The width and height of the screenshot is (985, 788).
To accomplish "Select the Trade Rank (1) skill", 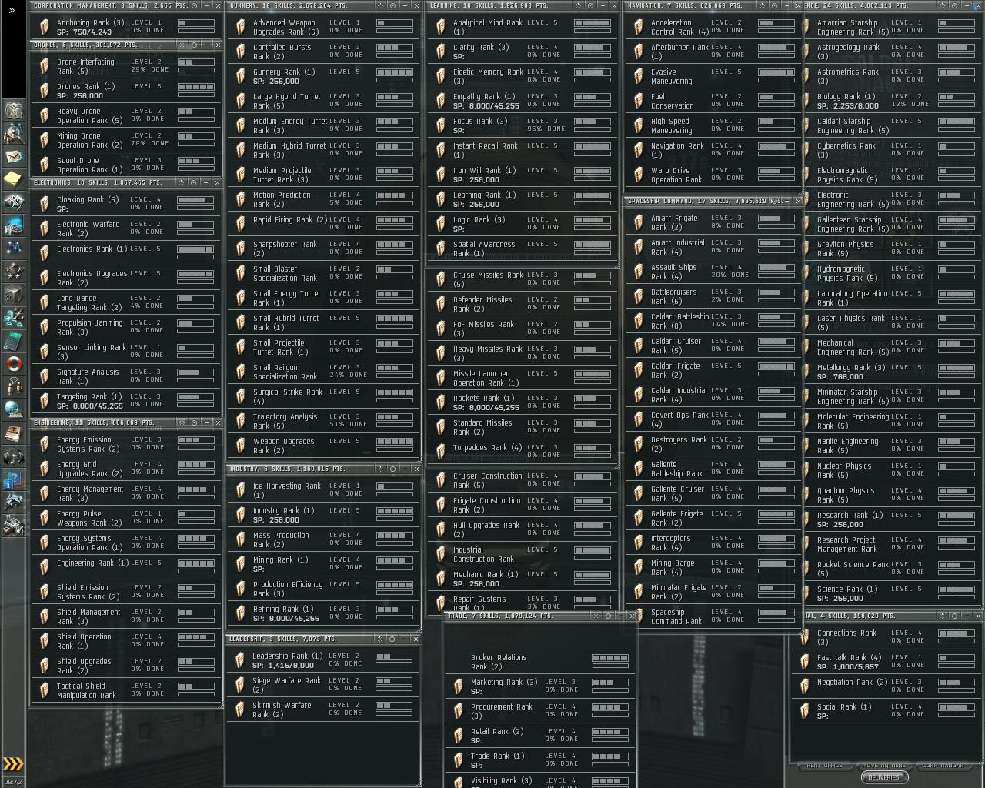I will pyautogui.click(x=541, y=760).
